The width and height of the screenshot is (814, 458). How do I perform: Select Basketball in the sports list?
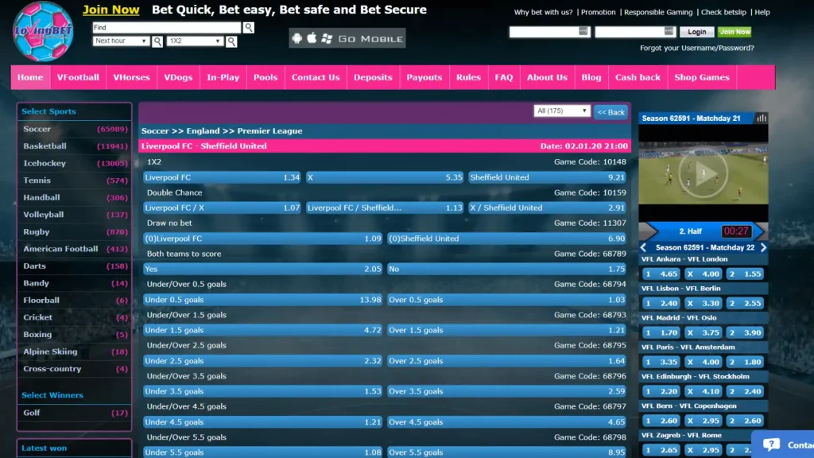(75, 146)
